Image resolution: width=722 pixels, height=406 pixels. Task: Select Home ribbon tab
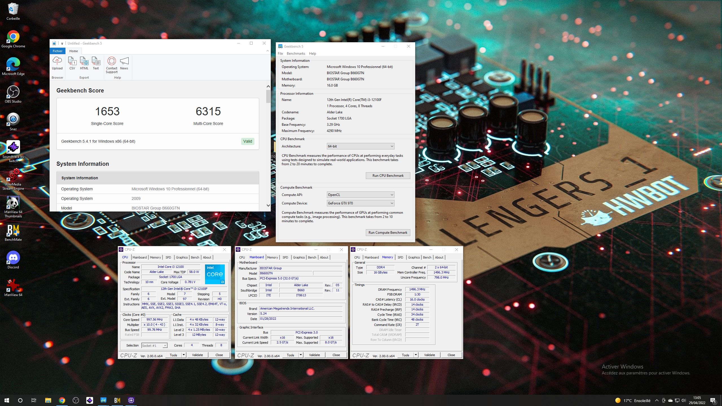click(74, 51)
